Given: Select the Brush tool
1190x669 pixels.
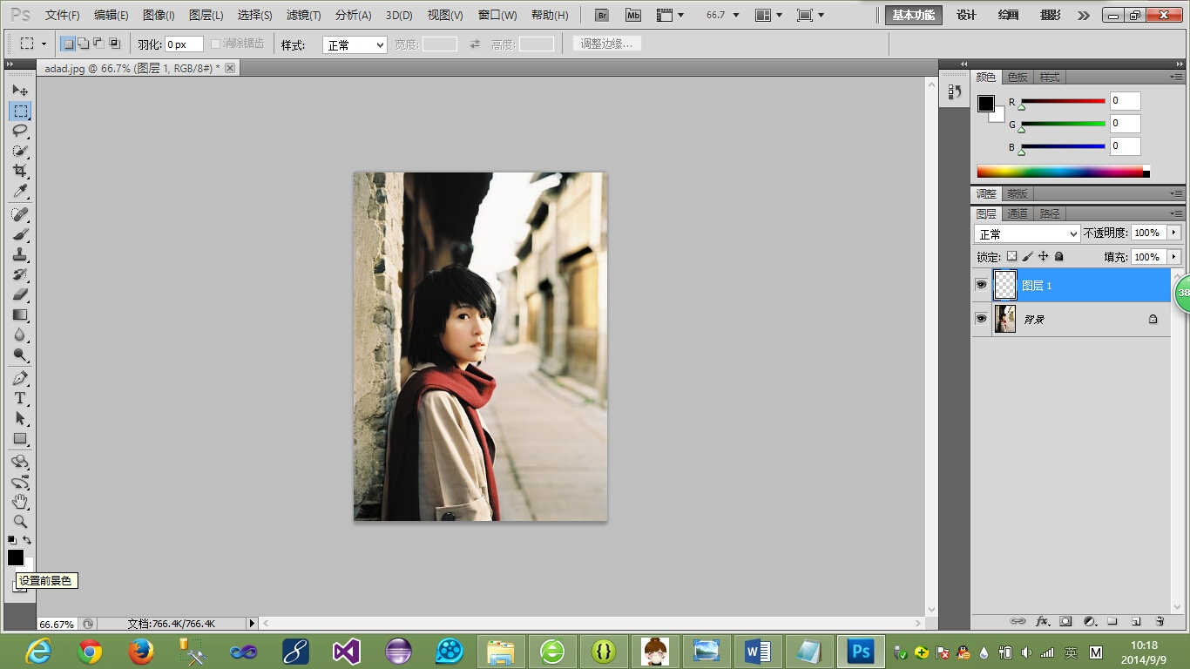Looking at the screenshot, I should tap(20, 234).
